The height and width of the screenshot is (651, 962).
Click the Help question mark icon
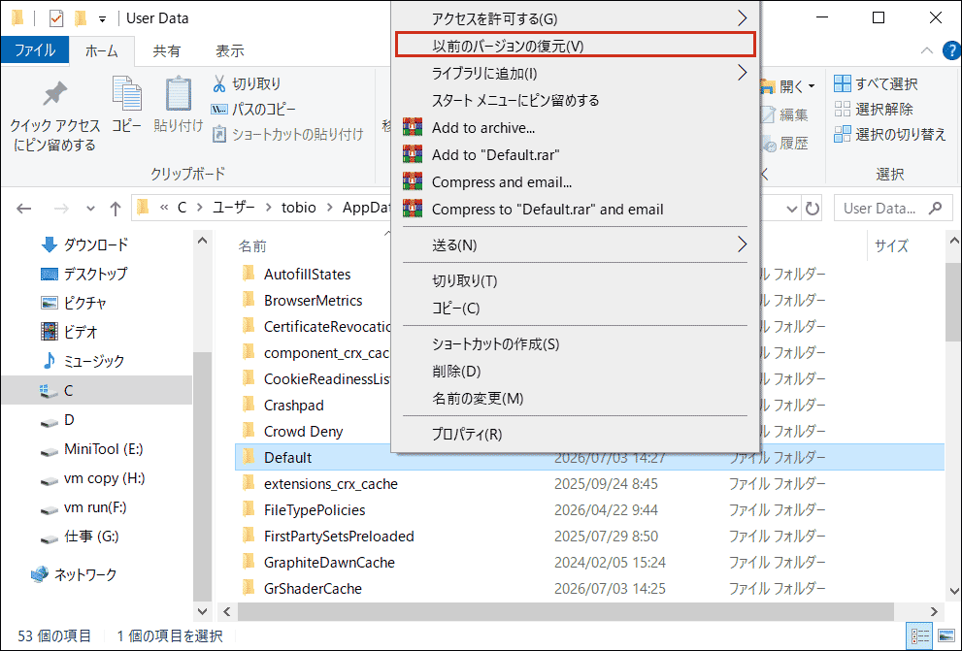point(952,50)
